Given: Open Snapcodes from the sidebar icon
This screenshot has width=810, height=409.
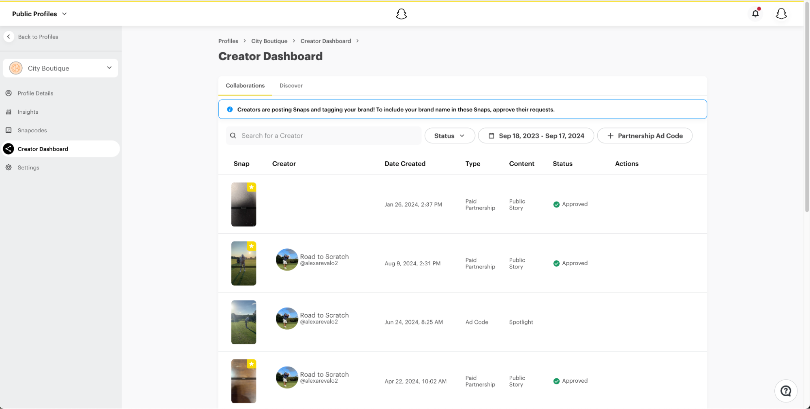Looking at the screenshot, I should [9, 130].
